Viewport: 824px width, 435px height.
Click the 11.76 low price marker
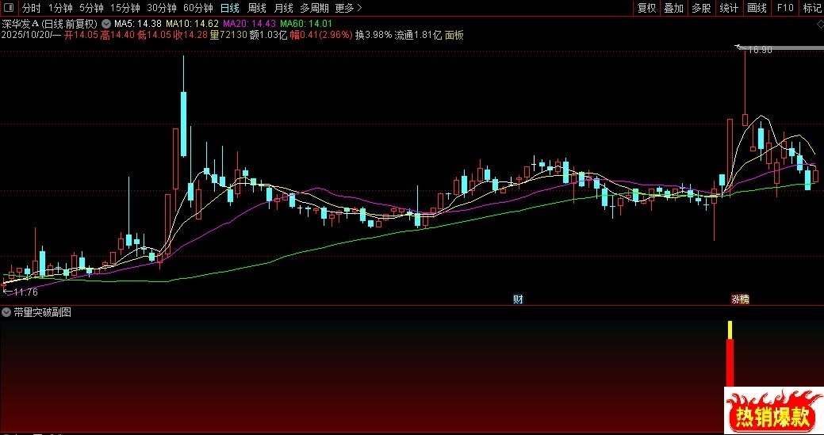point(24,292)
